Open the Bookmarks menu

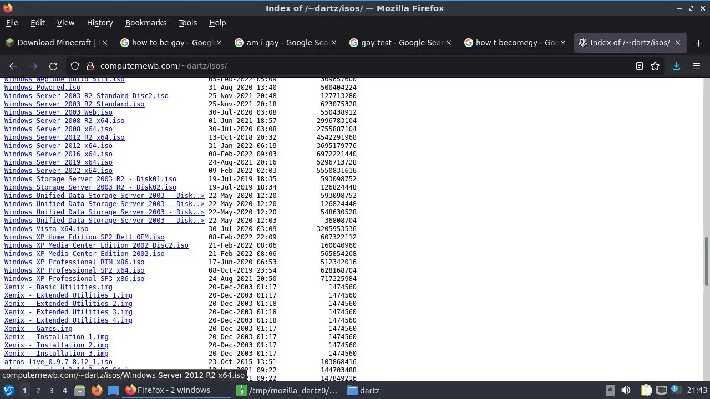[x=146, y=23]
